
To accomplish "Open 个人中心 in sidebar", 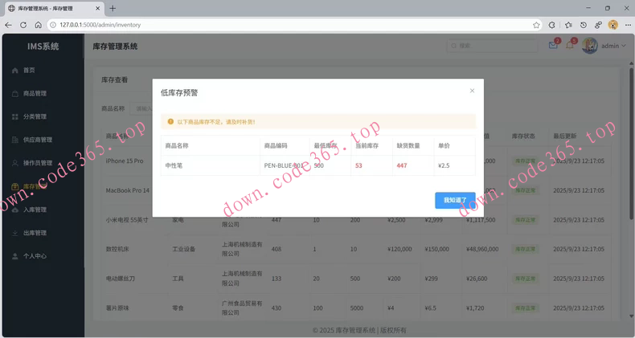I will tap(43, 256).
